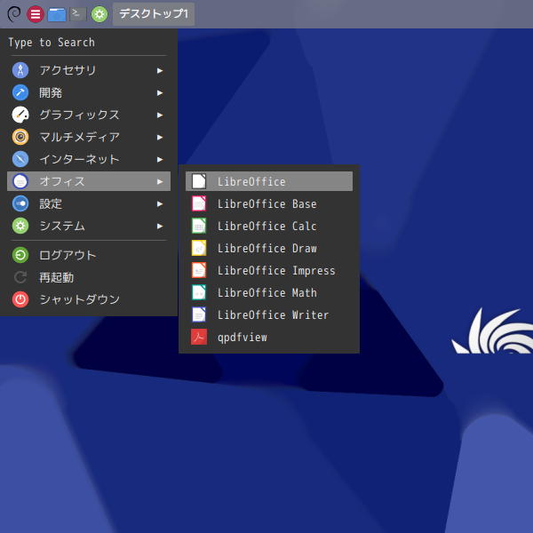Open the file manager folder icon

pos(57,14)
